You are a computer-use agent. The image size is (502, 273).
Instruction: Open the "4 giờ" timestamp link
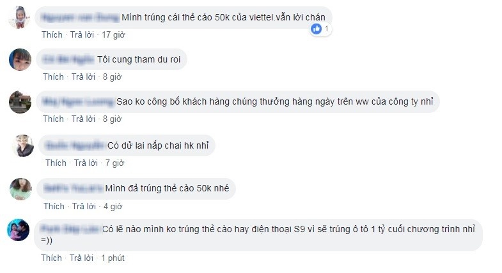click(x=113, y=207)
